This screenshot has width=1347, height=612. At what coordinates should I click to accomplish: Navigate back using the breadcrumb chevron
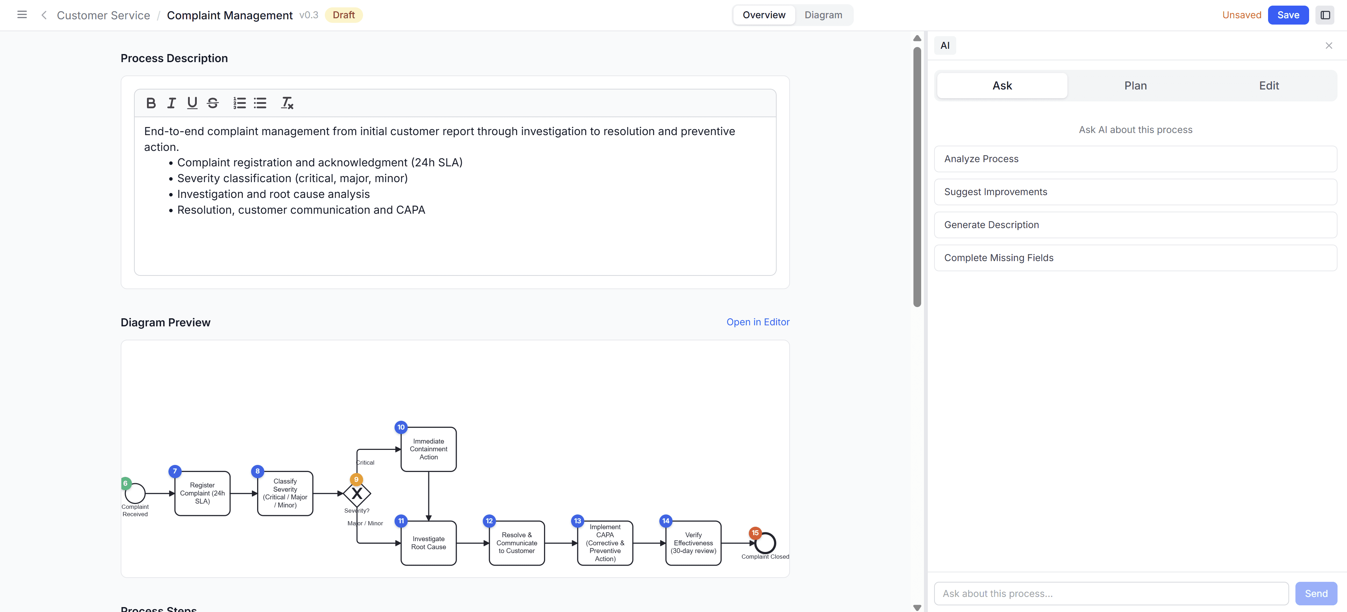coord(44,15)
